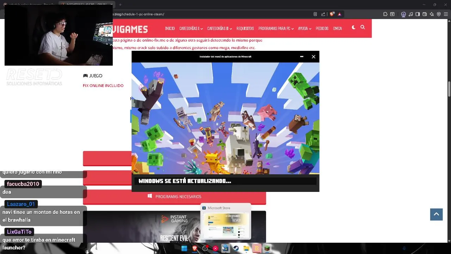The image size is (451, 254).
Task: Click the JUEGO heading text
Action: [x=95, y=76]
